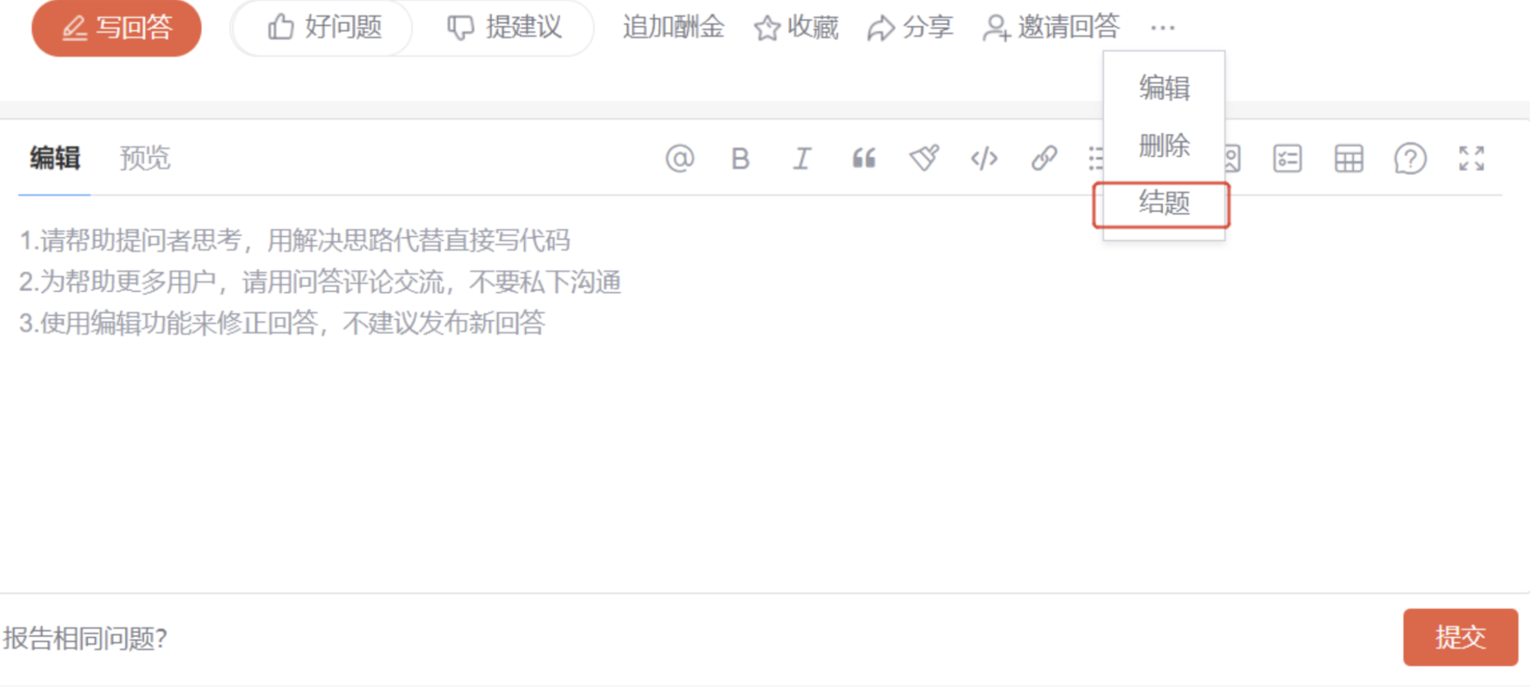Choose 删除 from the dropdown menu

pos(1164,145)
